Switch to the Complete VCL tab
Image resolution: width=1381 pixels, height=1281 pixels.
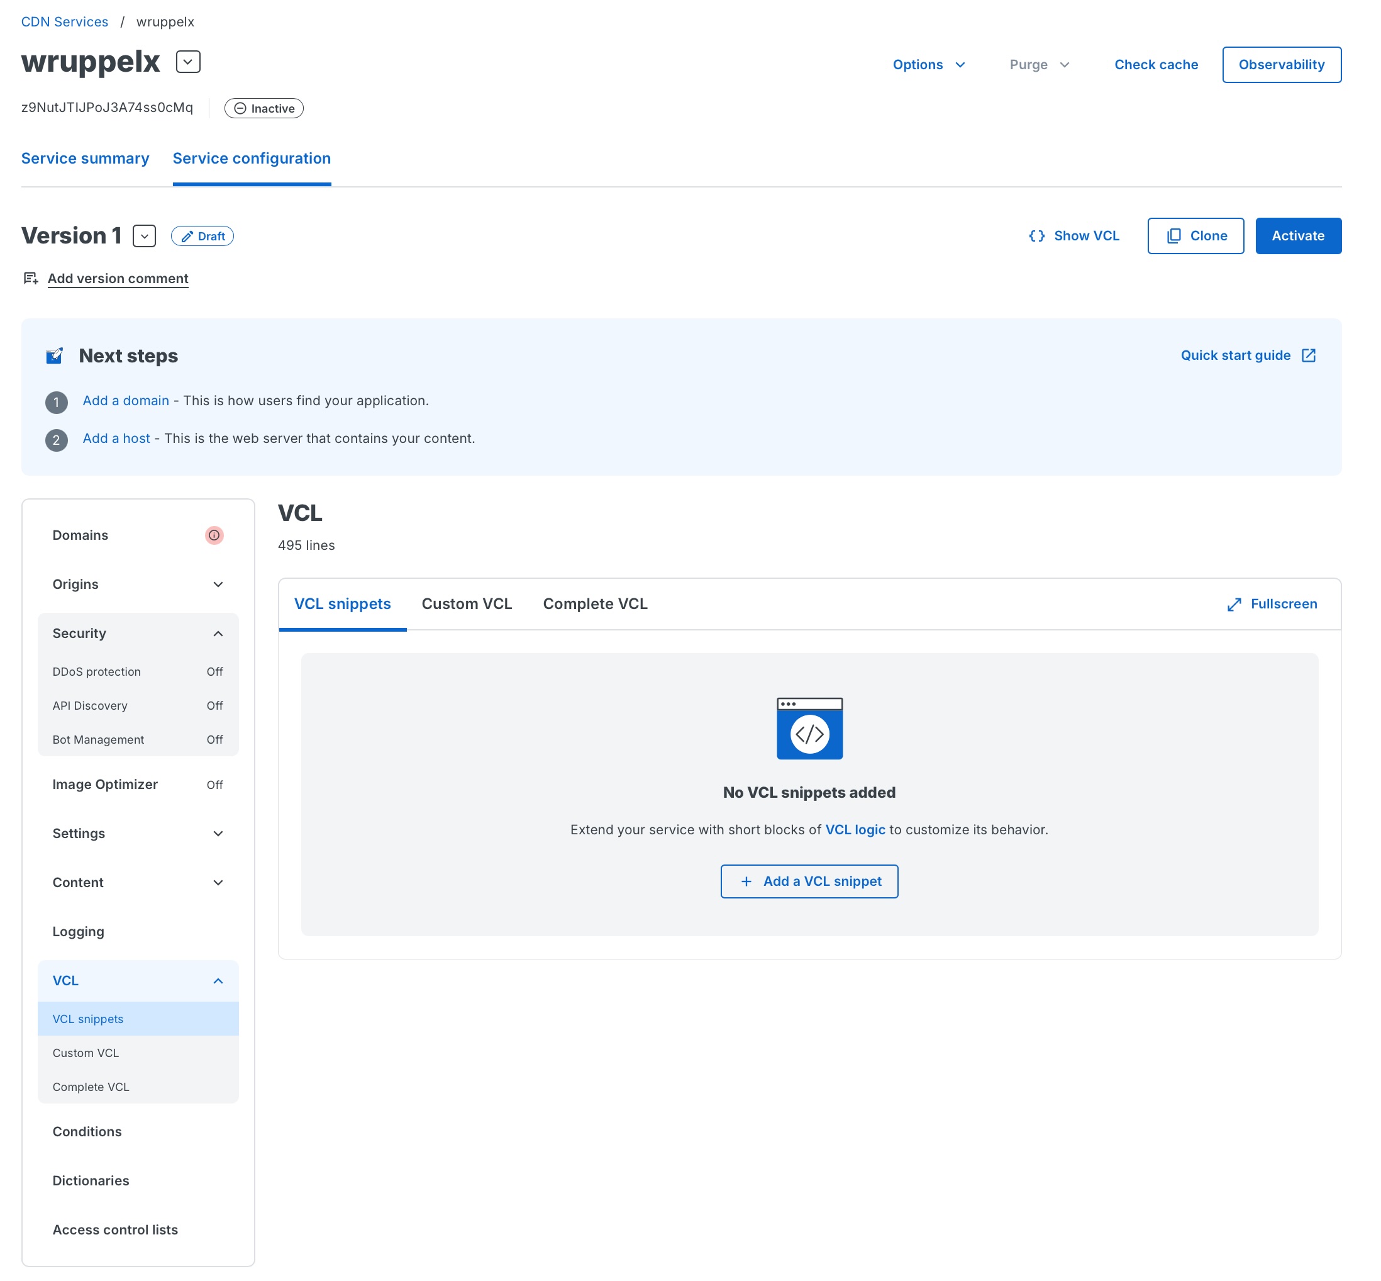tap(594, 604)
